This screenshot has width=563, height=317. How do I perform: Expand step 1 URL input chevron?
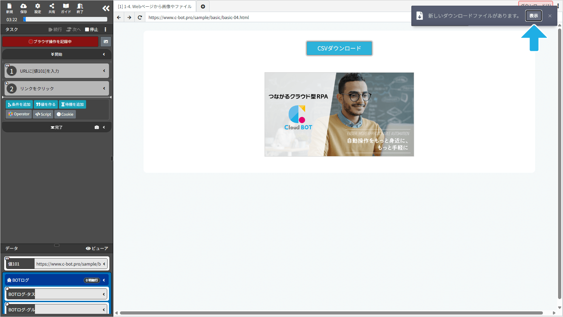click(104, 71)
